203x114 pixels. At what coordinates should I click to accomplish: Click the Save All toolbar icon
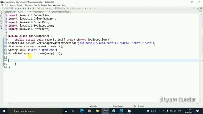[x=9, y=8]
